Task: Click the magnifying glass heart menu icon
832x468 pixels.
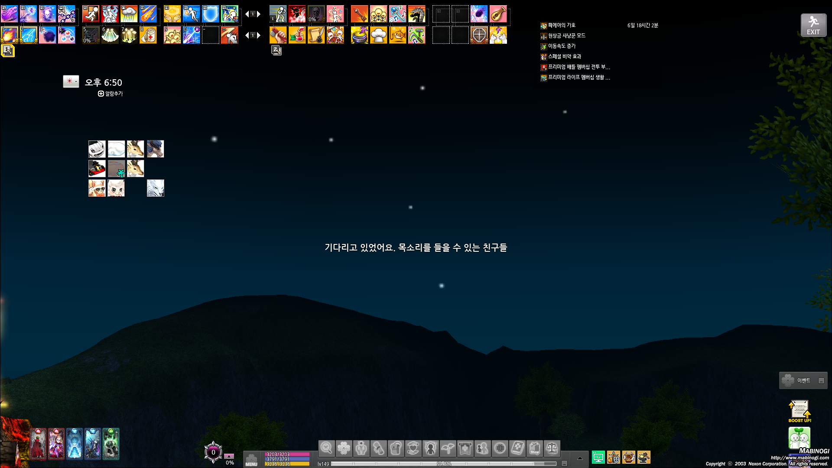Action: 327,448
